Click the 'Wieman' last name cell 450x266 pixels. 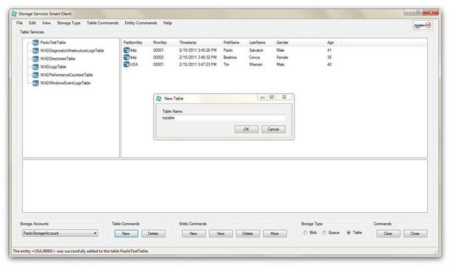[255, 64]
